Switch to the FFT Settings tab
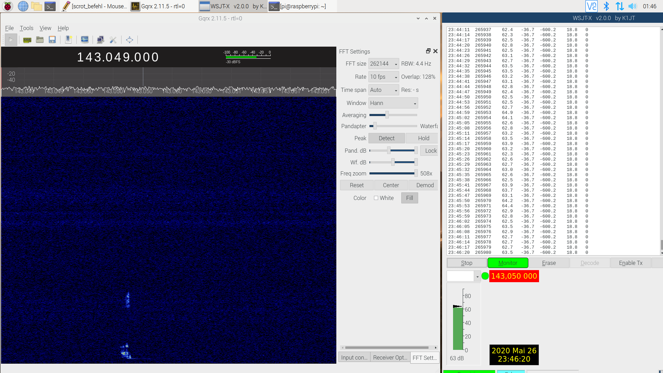Image resolution: width=663 pixels, height=373 pixels. click(425, 357)
